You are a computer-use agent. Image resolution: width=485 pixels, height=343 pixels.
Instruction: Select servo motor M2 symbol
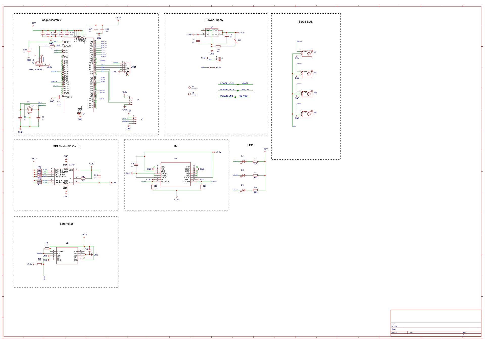(x=308, y=73)
